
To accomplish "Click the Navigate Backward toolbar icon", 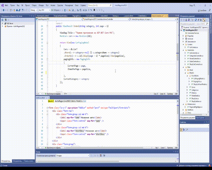I will [3, 10].
